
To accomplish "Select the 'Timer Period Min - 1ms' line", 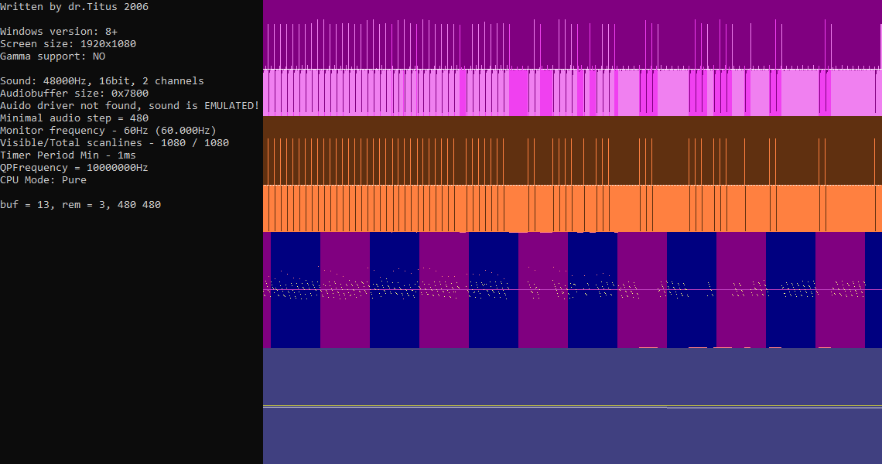I will coord(68,155).
